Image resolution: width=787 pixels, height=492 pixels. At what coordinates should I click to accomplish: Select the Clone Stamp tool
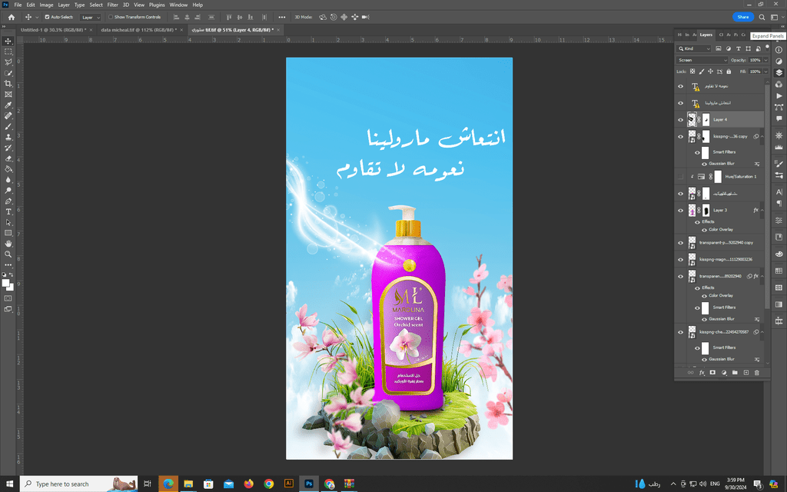[x=8, y=137]
